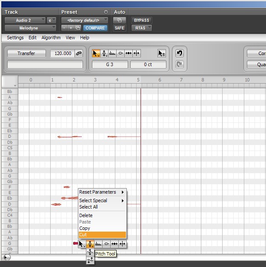Screen dimensions: 266x267
Task: Choose Copy in the context menu
Action: [102, 228]
